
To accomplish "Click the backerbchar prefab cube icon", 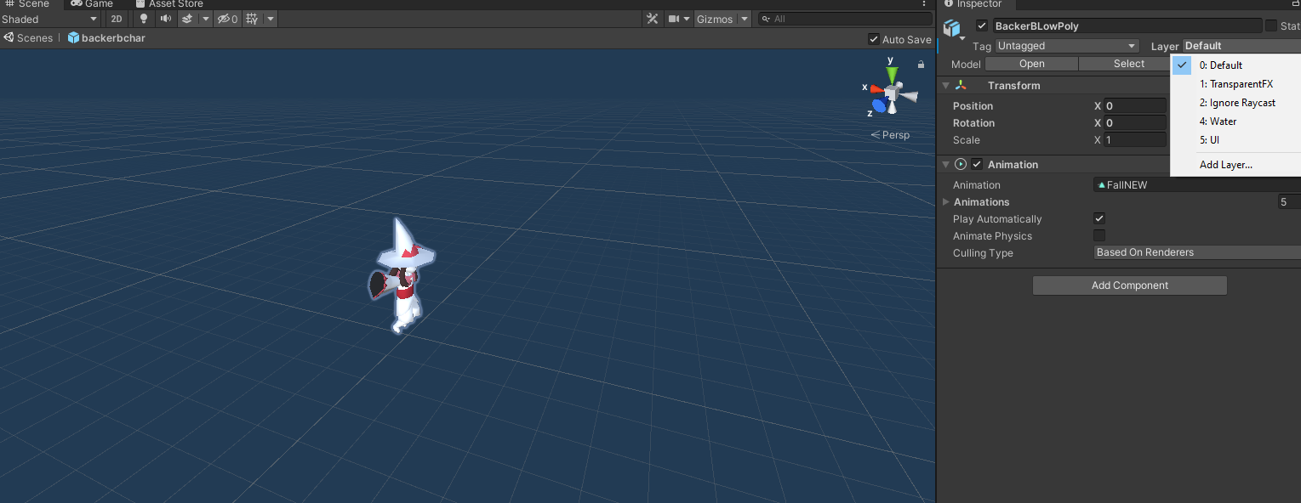I will click(x=73, y=37).
